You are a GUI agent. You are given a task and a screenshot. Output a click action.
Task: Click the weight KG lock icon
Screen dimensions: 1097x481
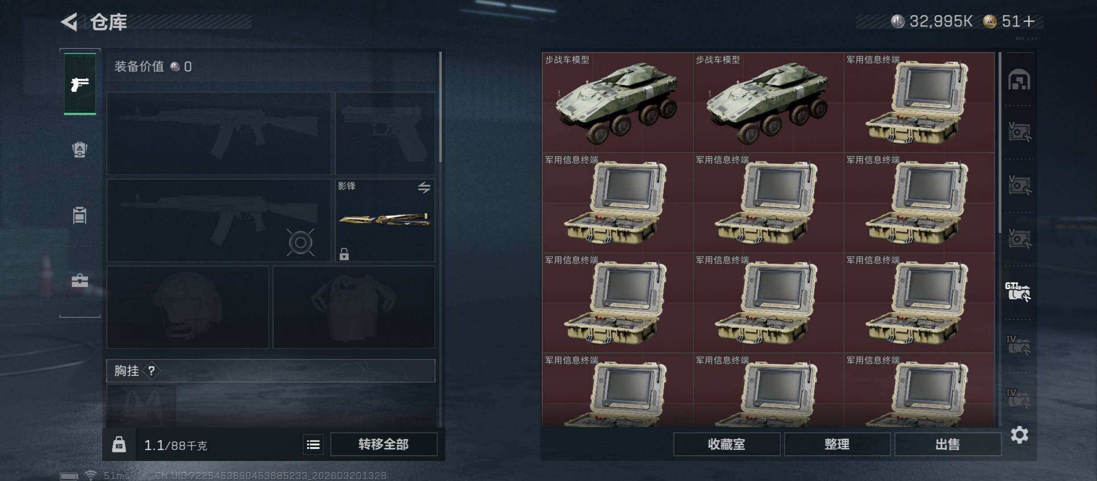[x=119, y=444]
